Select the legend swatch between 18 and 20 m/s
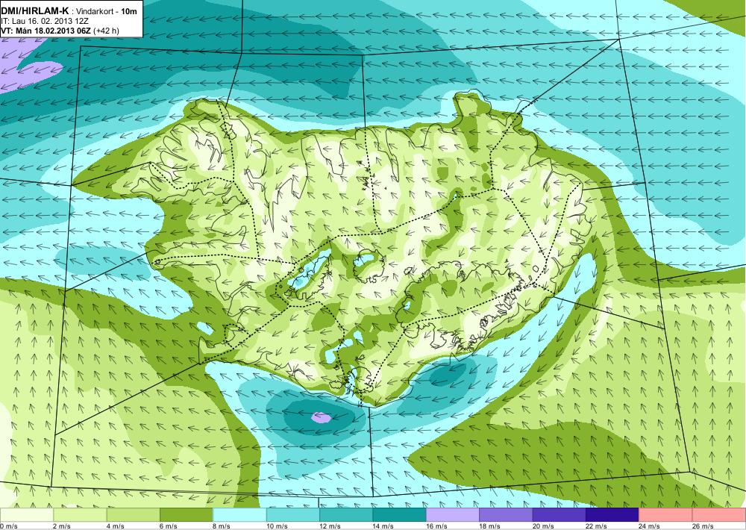The image size is (746, 530). click(507, 515)
